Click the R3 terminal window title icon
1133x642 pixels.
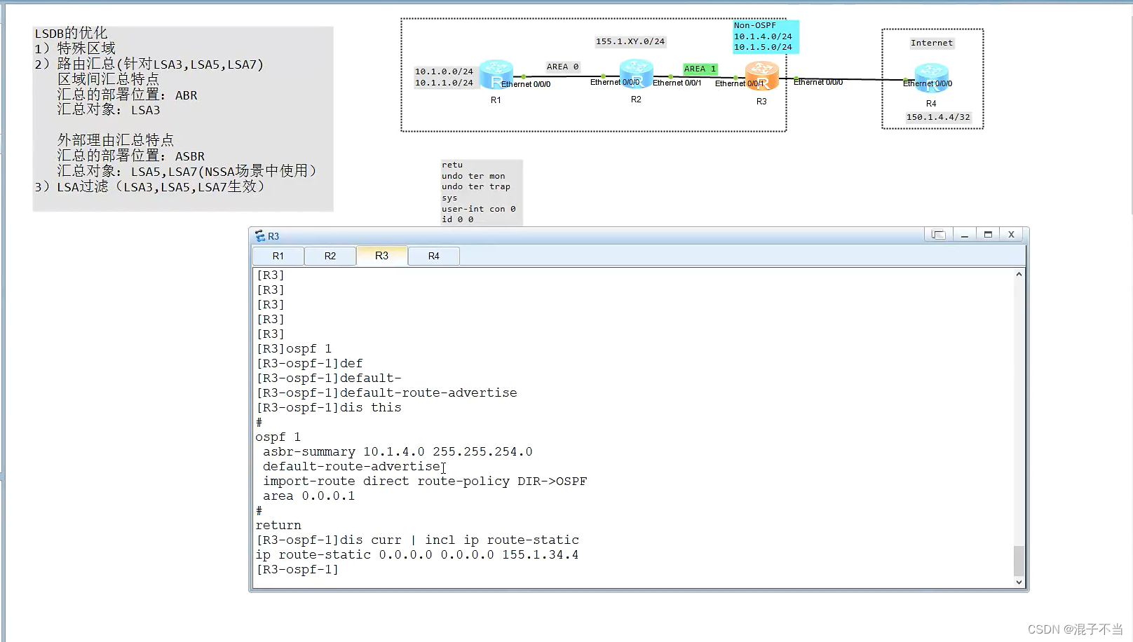[260, 236]
